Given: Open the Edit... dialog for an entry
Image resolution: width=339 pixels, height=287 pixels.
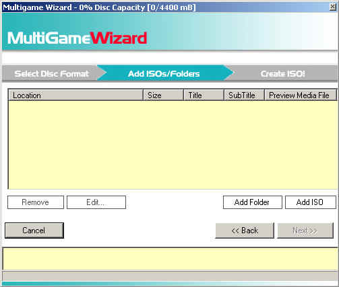Looking at the screenshot, I should click(96, 202).
